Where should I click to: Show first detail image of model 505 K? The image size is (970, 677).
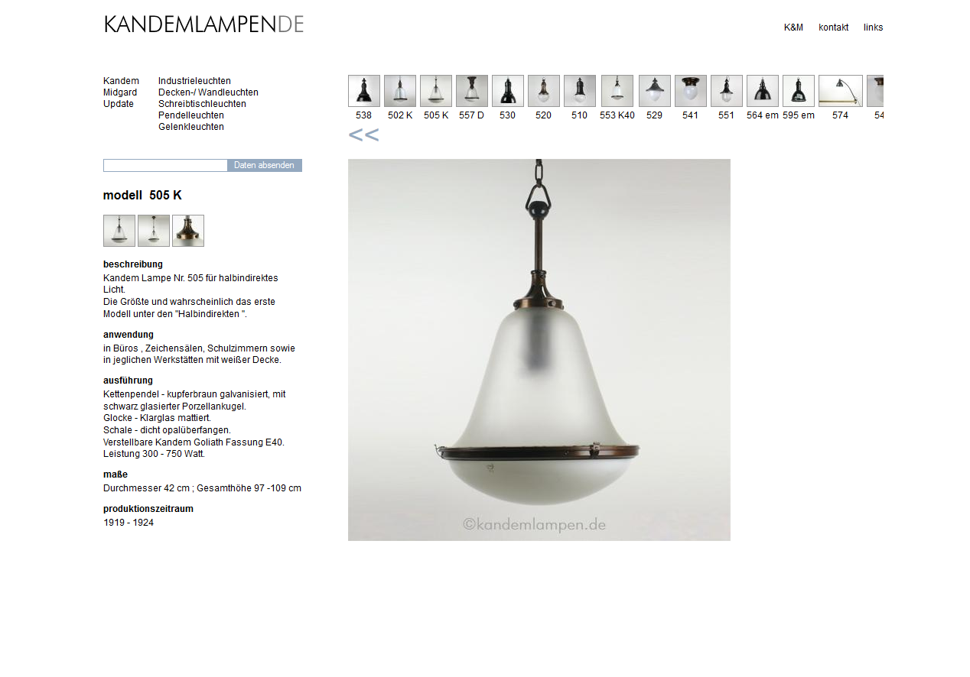point(119,231)
